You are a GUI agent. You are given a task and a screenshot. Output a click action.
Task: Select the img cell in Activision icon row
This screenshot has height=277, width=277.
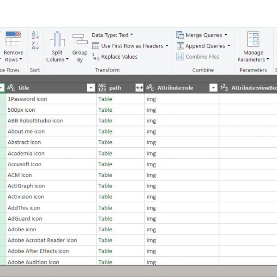182,197
